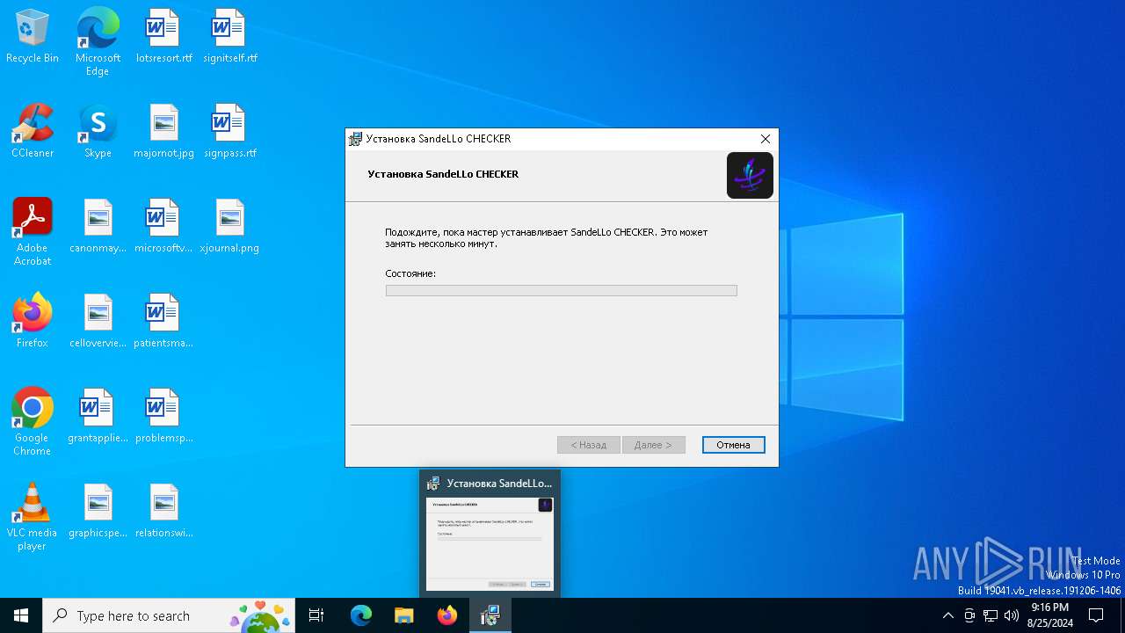Viewport: 1125px width, 633px height.
Task: Select relationswi image file on desktop
Action: pyautogui.click(x=163, y=511)
